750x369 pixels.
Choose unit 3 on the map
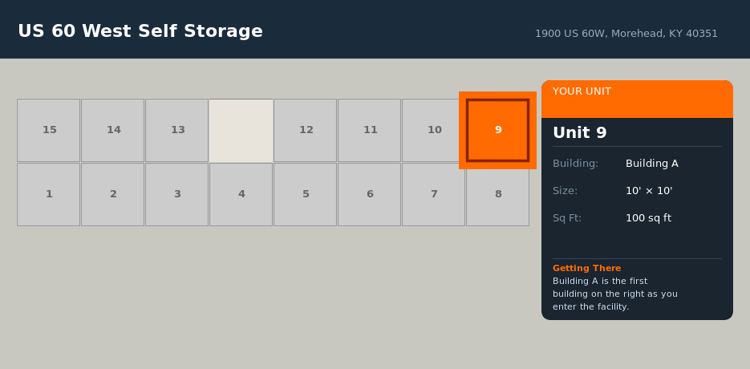pos(177,194)
